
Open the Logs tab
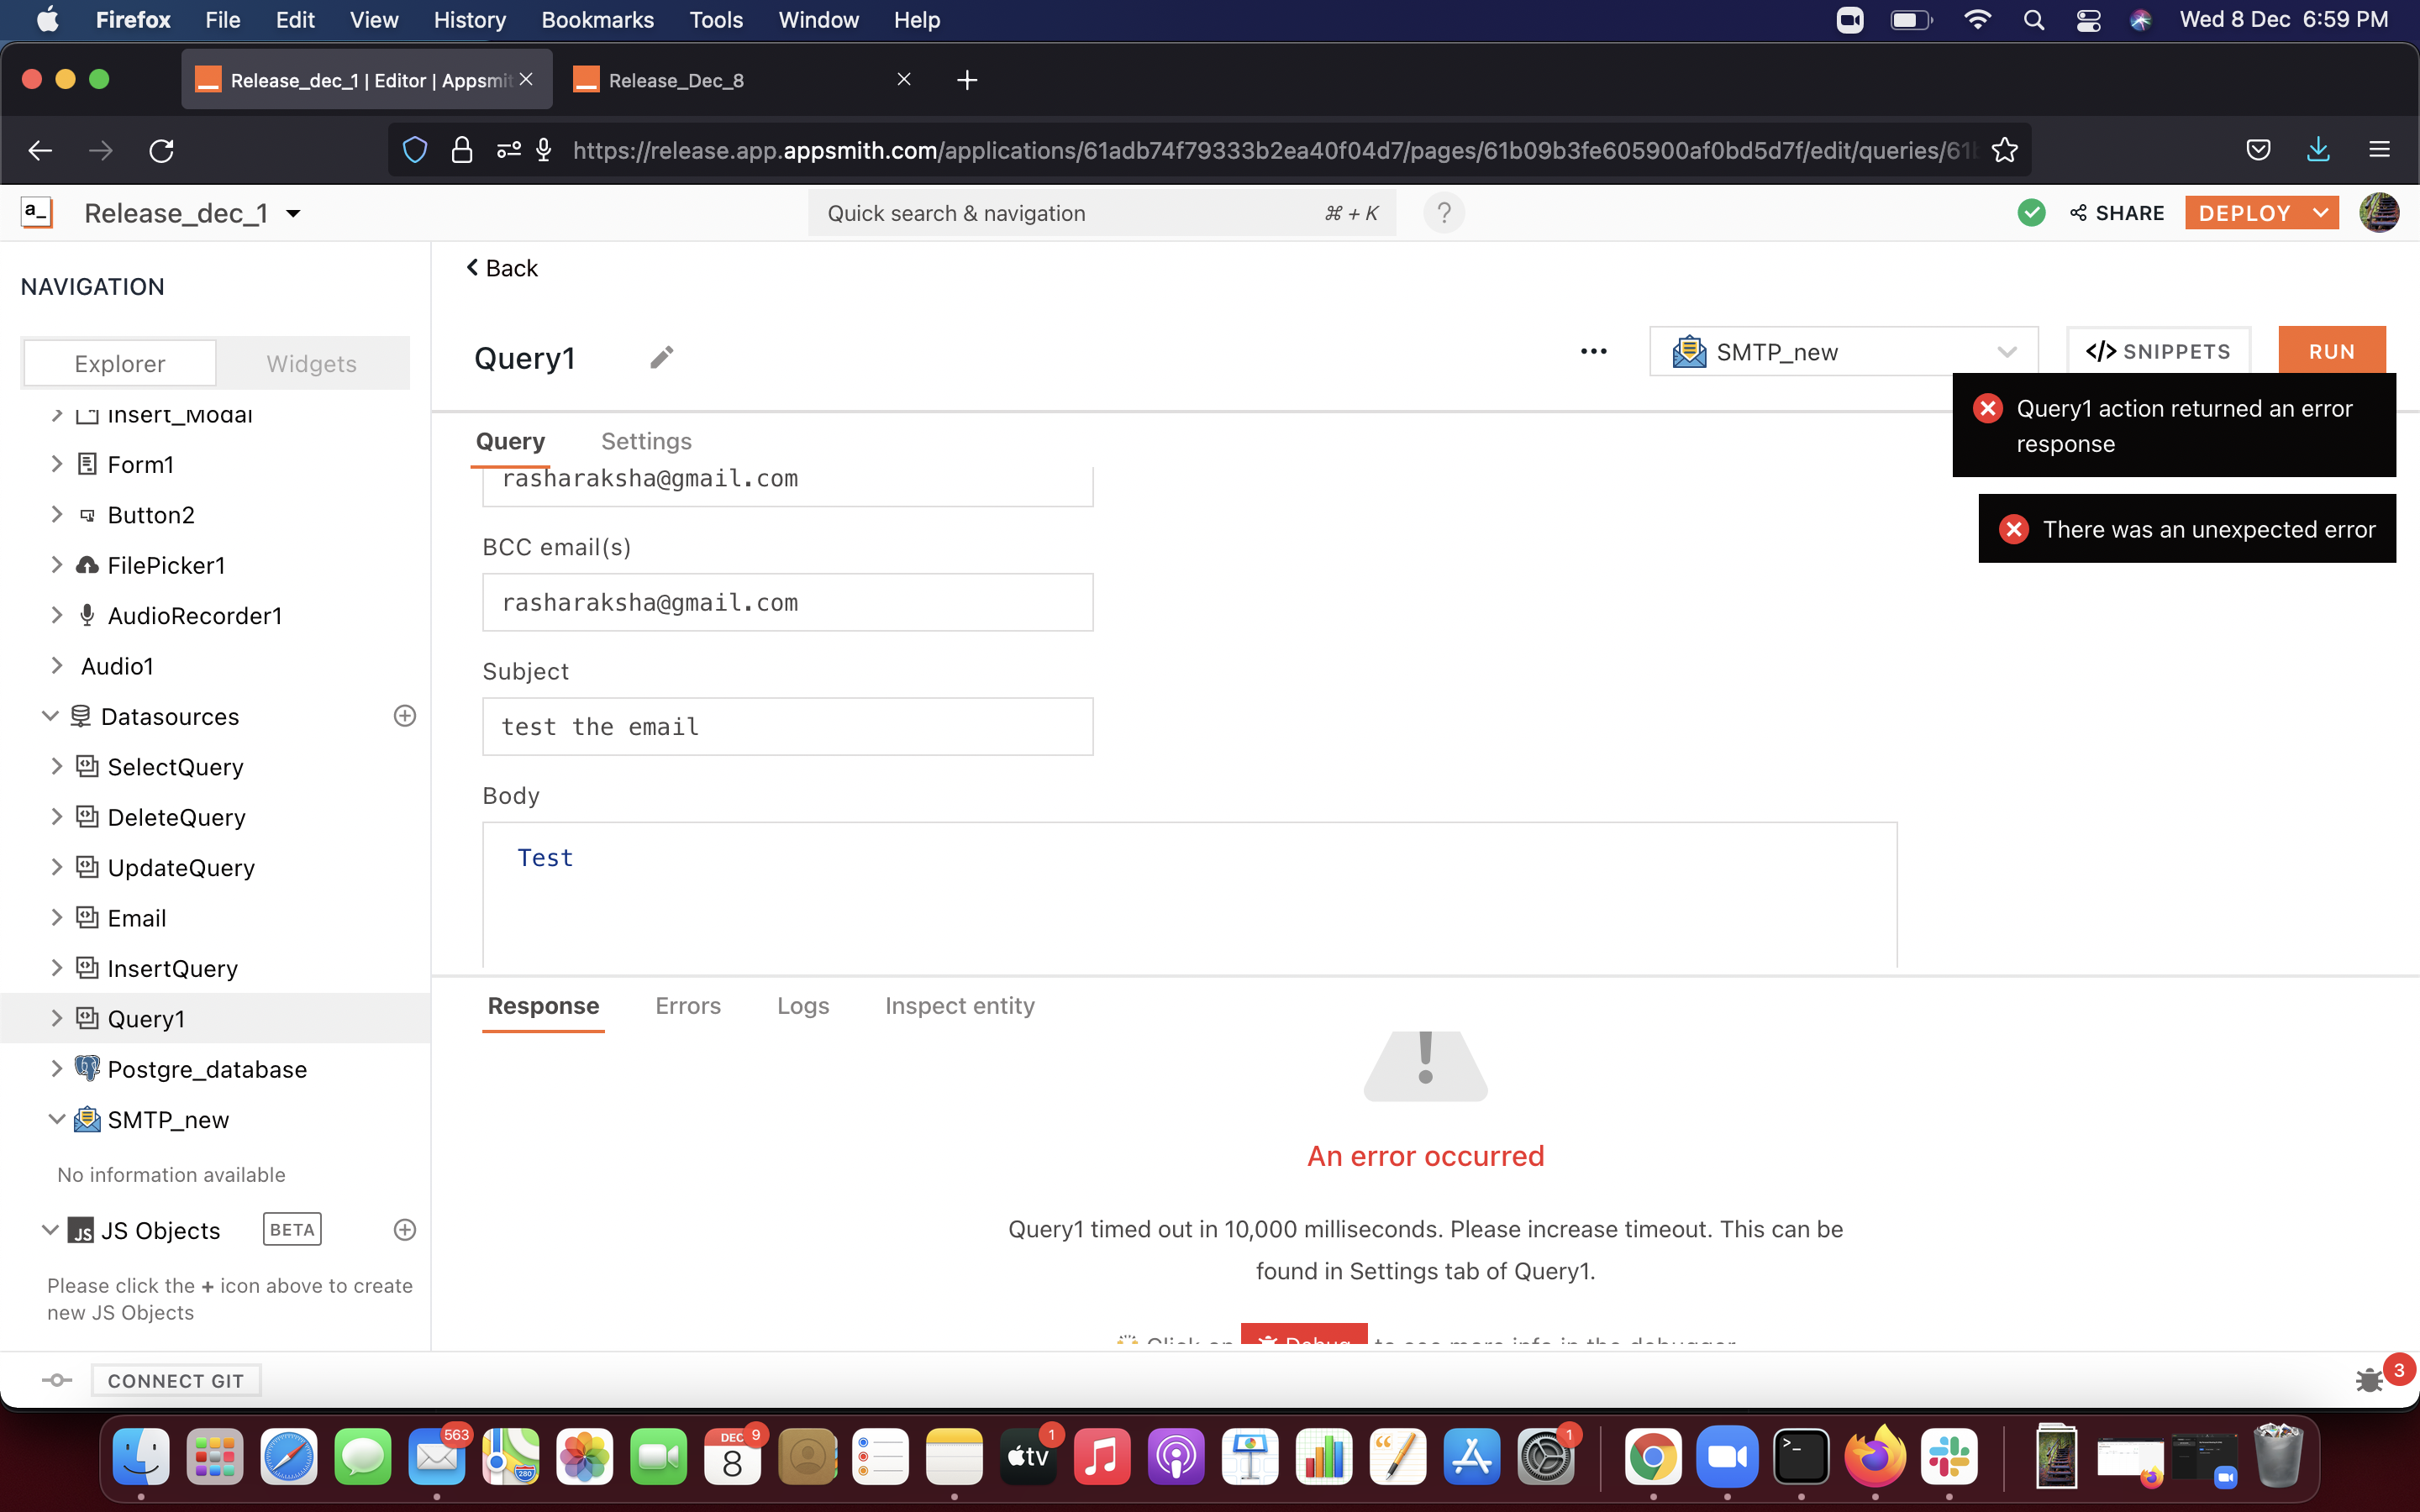click(803, 1006)
